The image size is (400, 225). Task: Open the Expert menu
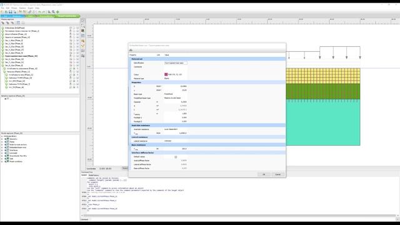(31, 8)
